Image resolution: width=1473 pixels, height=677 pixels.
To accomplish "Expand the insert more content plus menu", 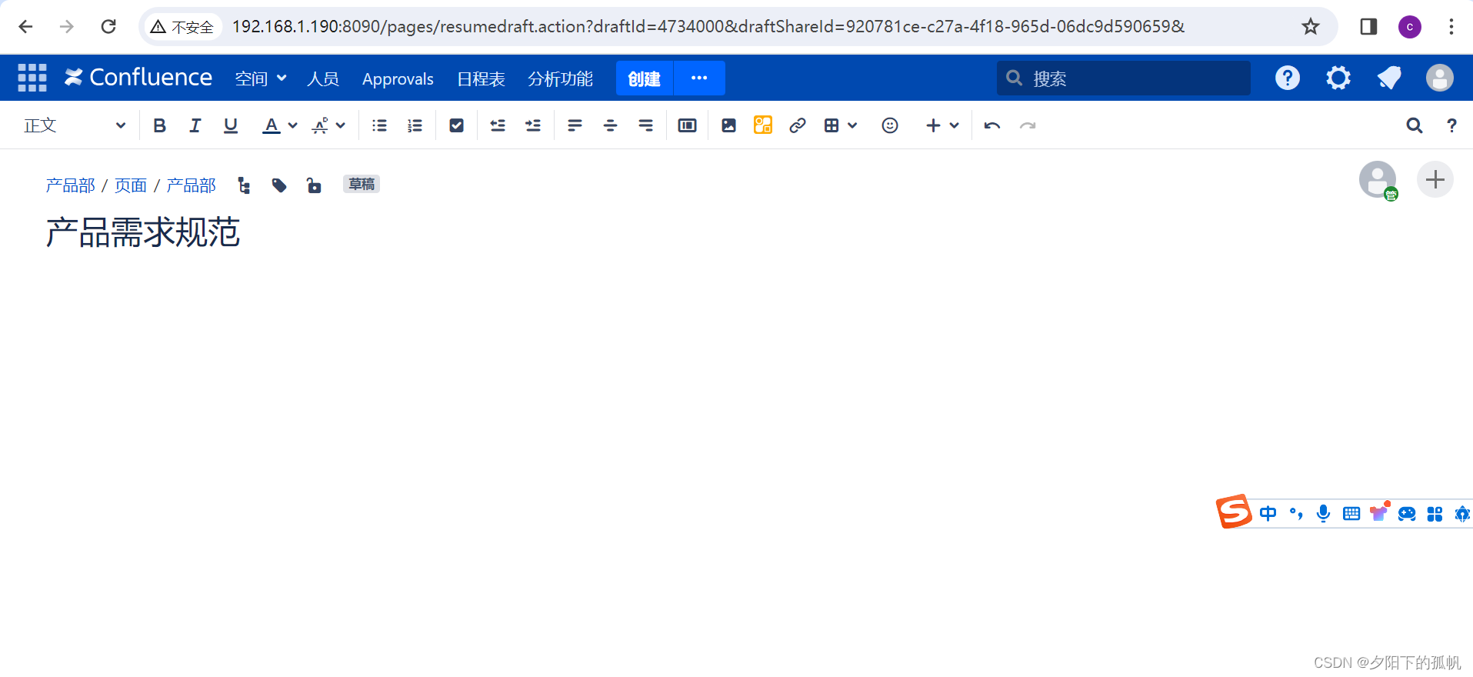I will [x=942, y=125].
